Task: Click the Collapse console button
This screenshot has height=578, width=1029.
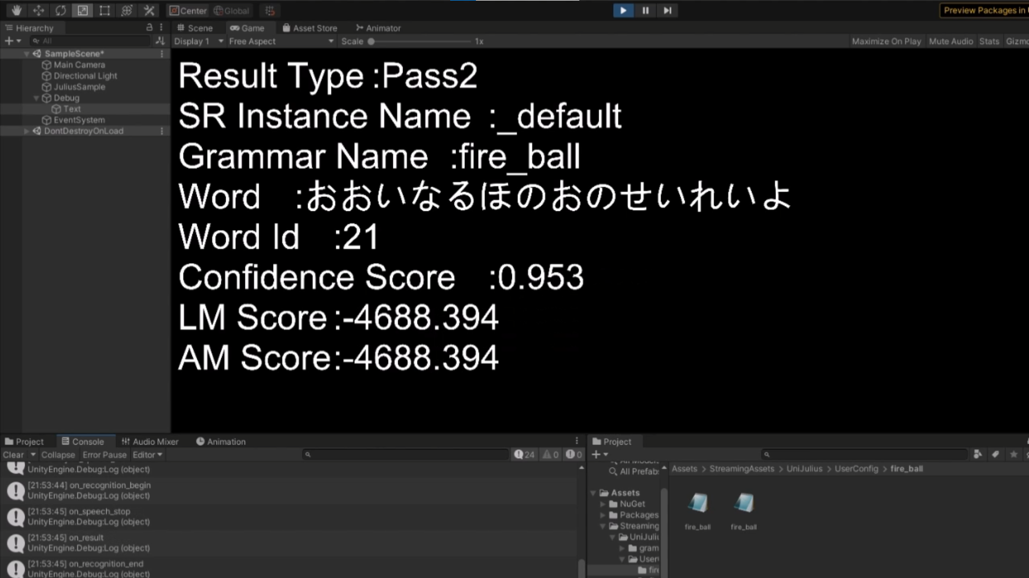Action: click(x=58, y=454)
